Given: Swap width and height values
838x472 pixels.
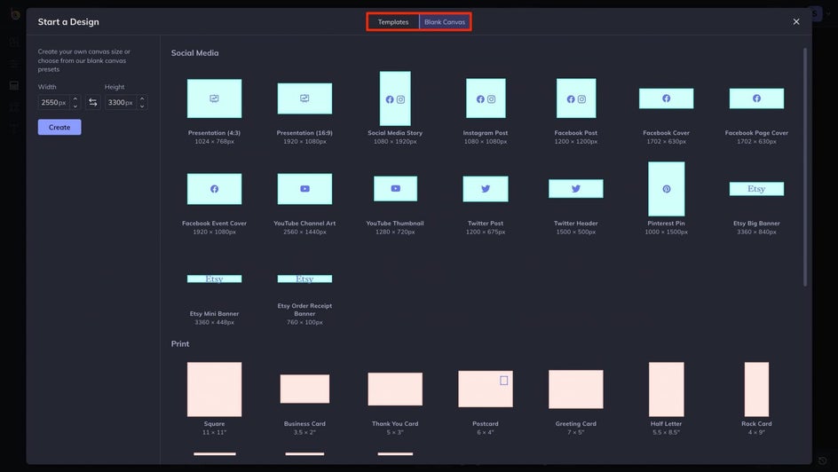Looking at the screenshot, I should click(93, 102).
